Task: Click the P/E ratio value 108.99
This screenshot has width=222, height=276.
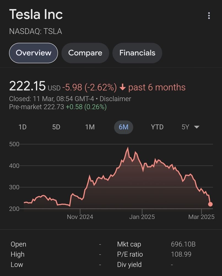Action: click(181, 254)
